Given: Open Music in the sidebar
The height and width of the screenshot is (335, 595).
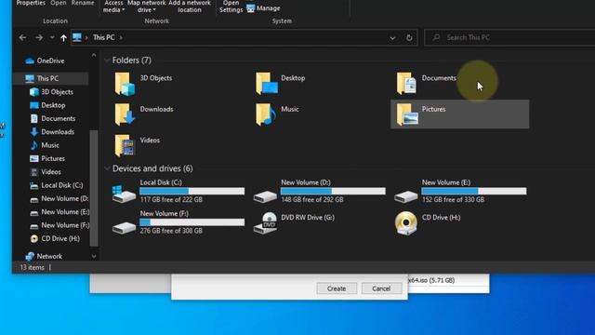Looking at the screenshot, I should tap(45, 145).
